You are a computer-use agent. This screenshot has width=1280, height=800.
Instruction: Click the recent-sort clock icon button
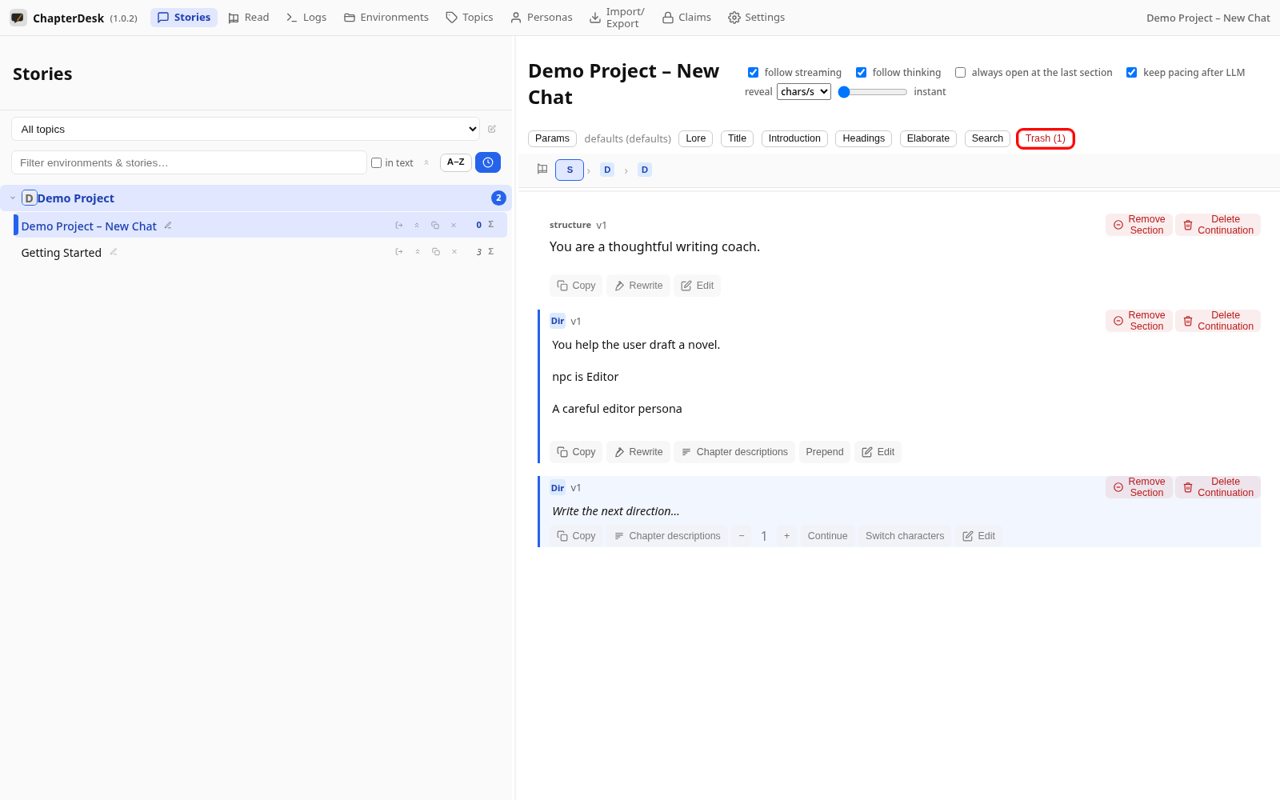pos(488,162)
